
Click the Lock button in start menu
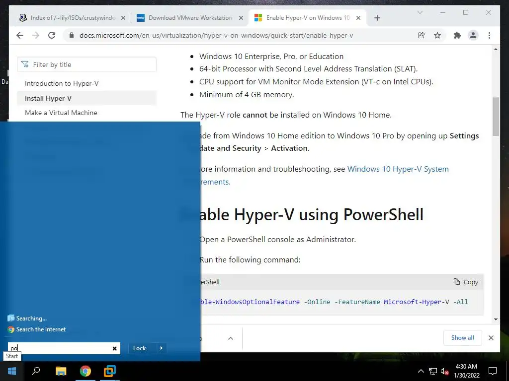click(140, 348)
